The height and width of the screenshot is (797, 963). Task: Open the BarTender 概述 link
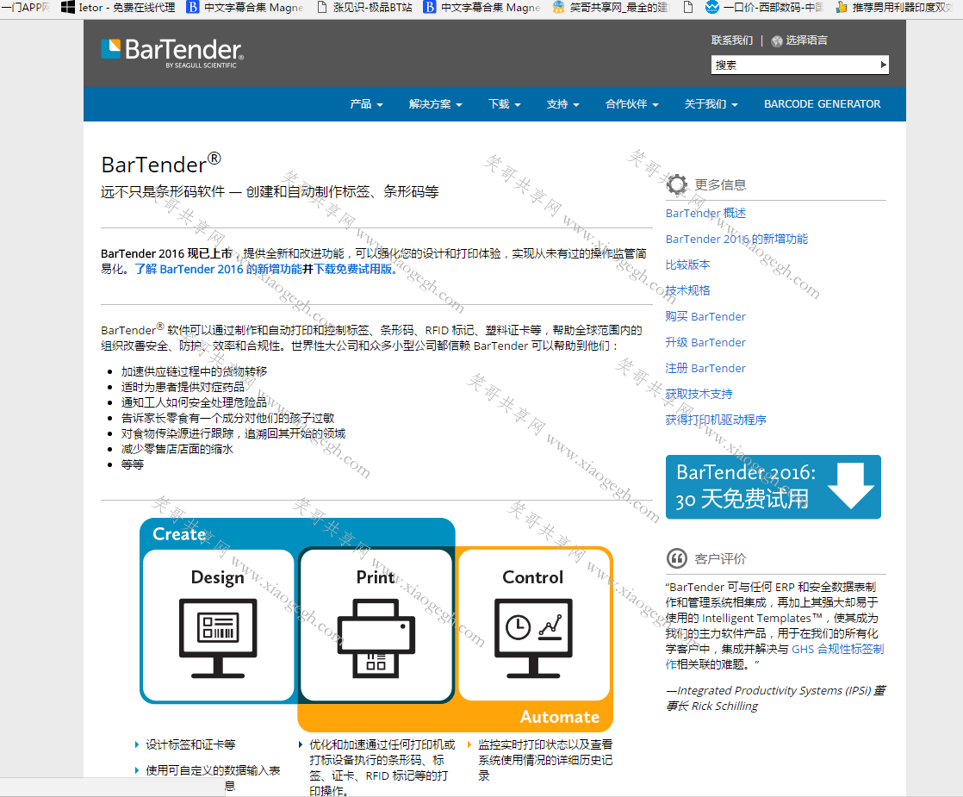[705, 213]
